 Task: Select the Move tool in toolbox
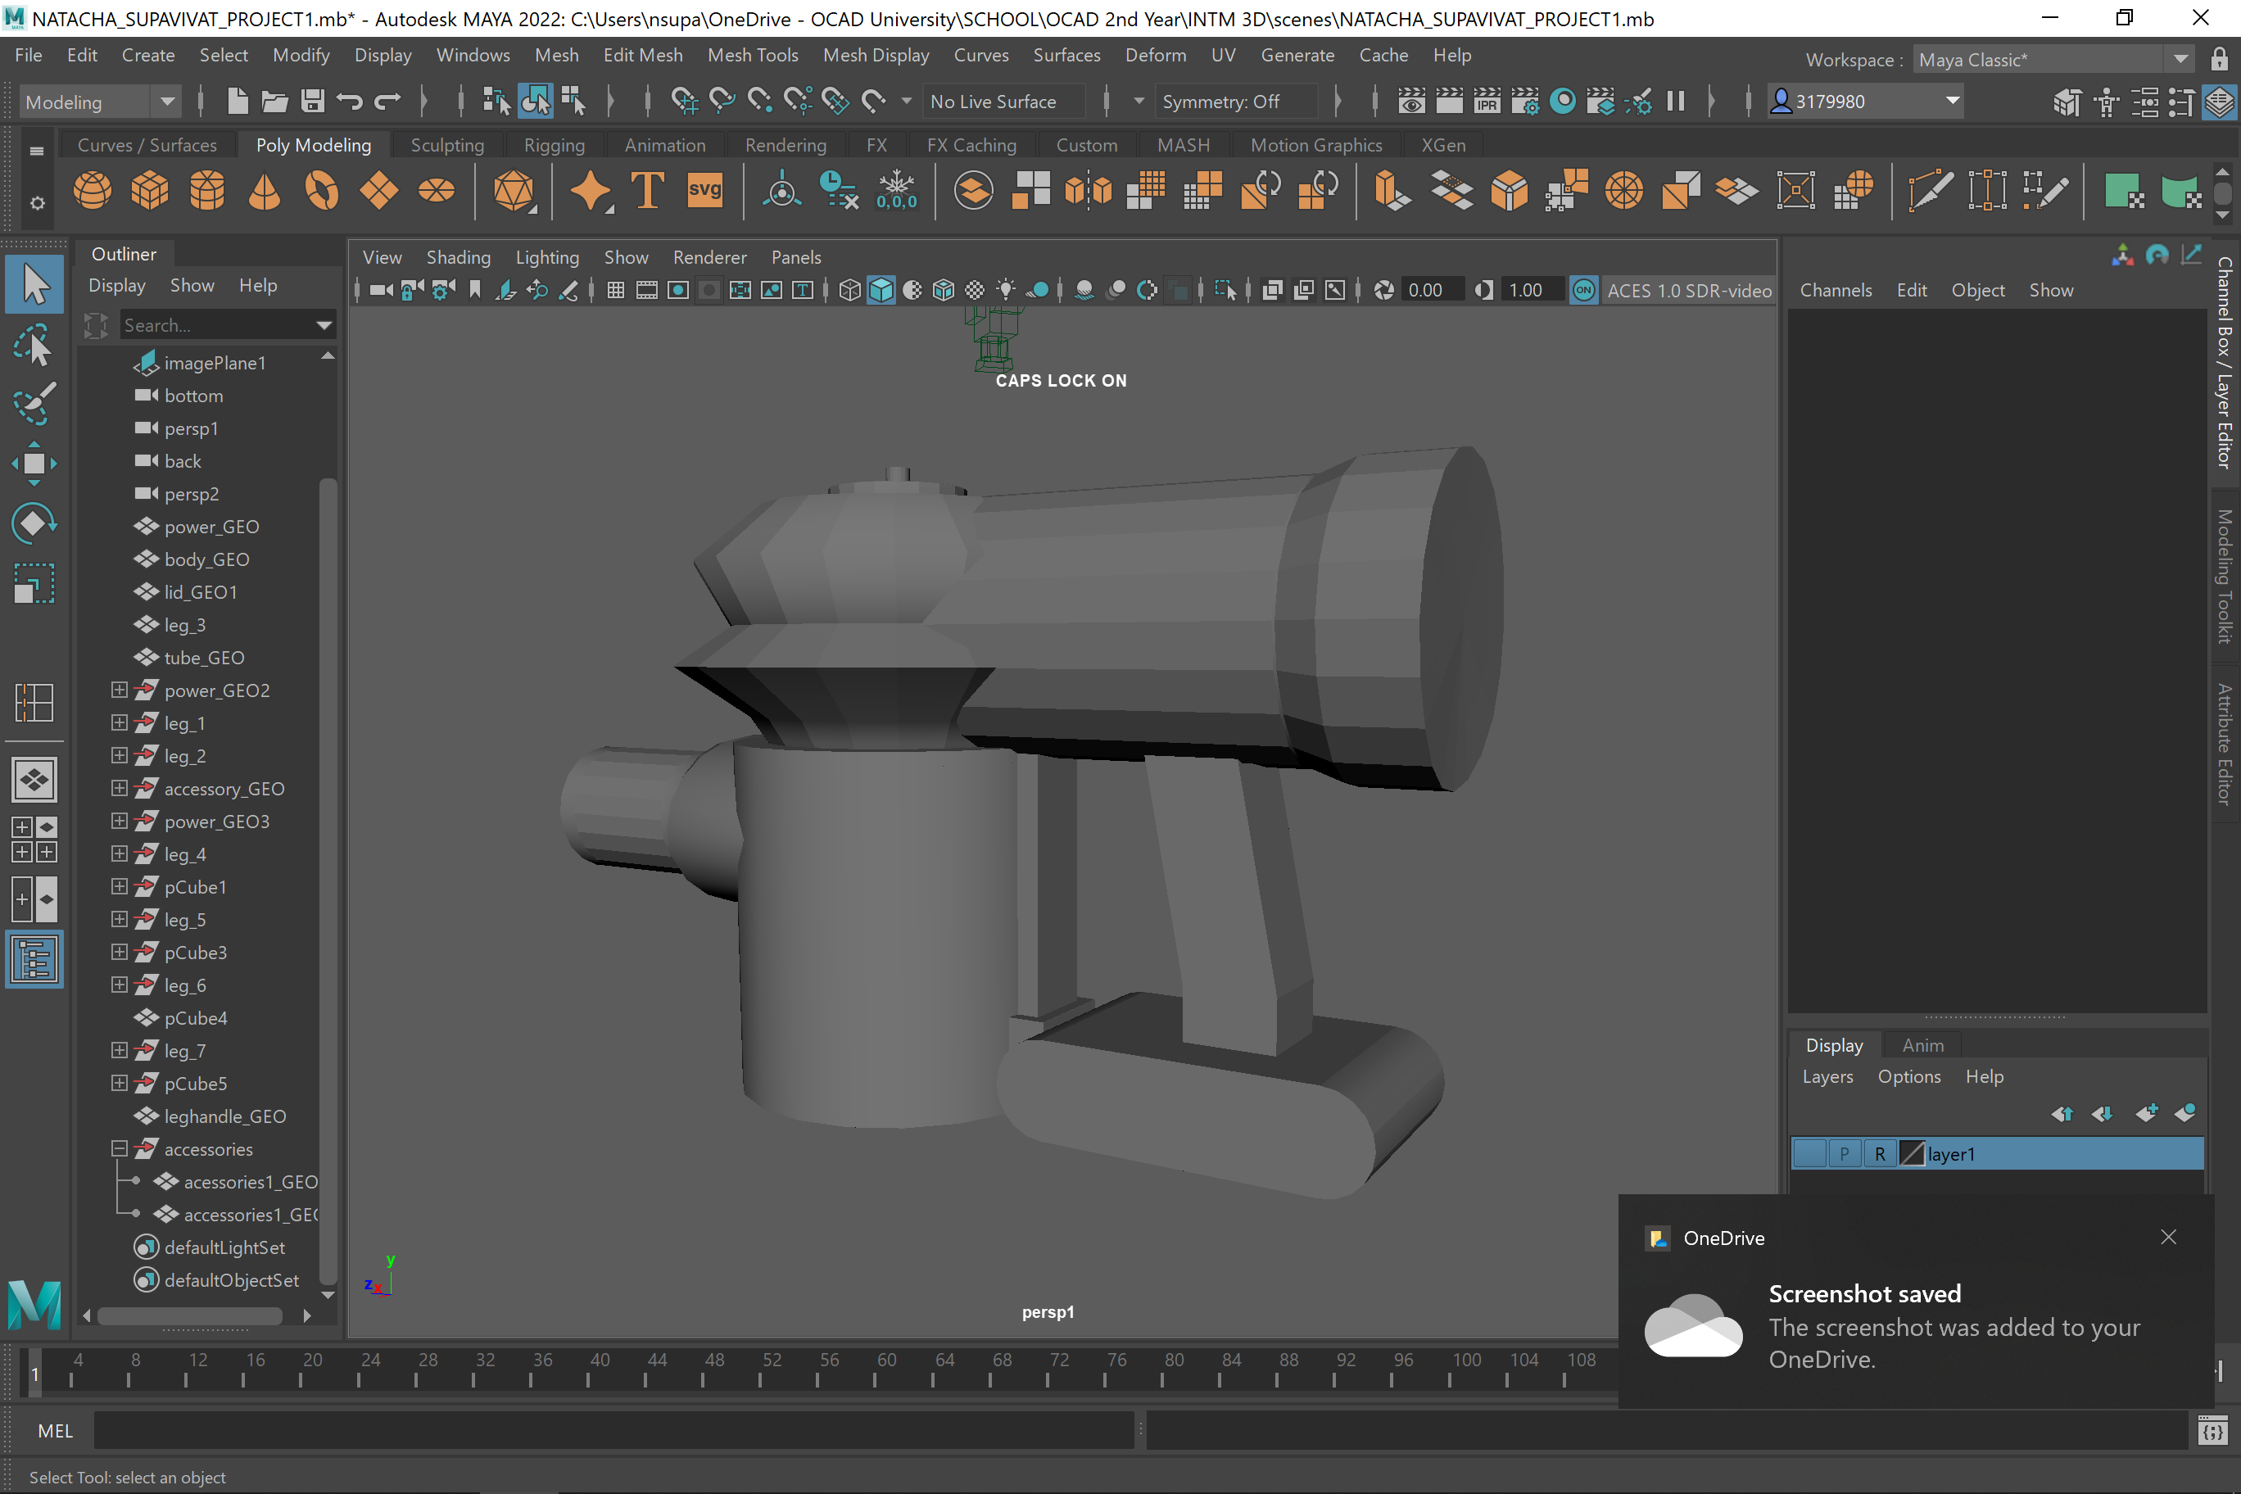[34, 463]
